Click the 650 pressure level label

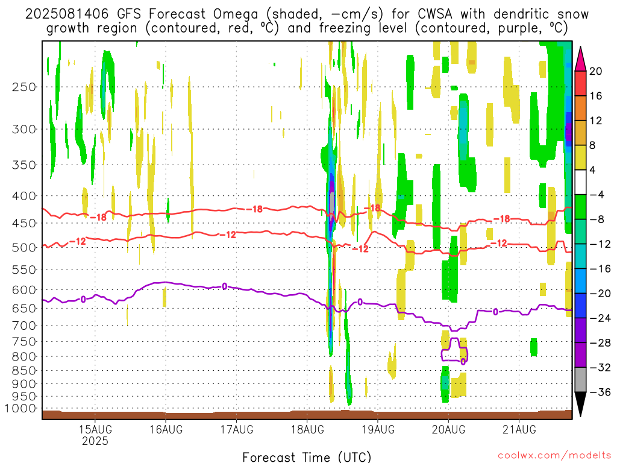point(24,308)
